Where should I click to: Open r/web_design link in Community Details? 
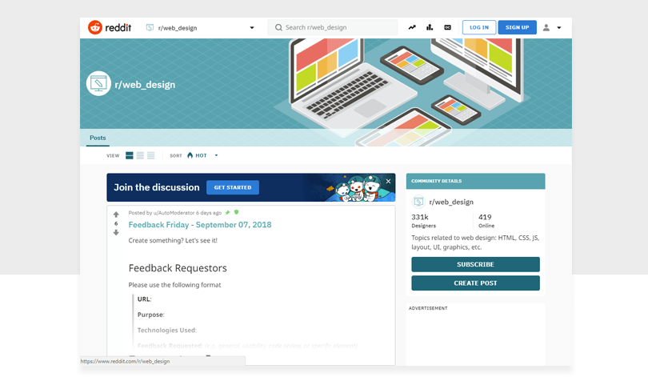click(451, 202)
